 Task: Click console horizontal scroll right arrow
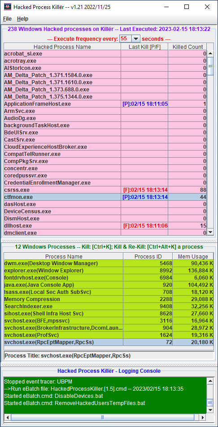pos(203,417)
